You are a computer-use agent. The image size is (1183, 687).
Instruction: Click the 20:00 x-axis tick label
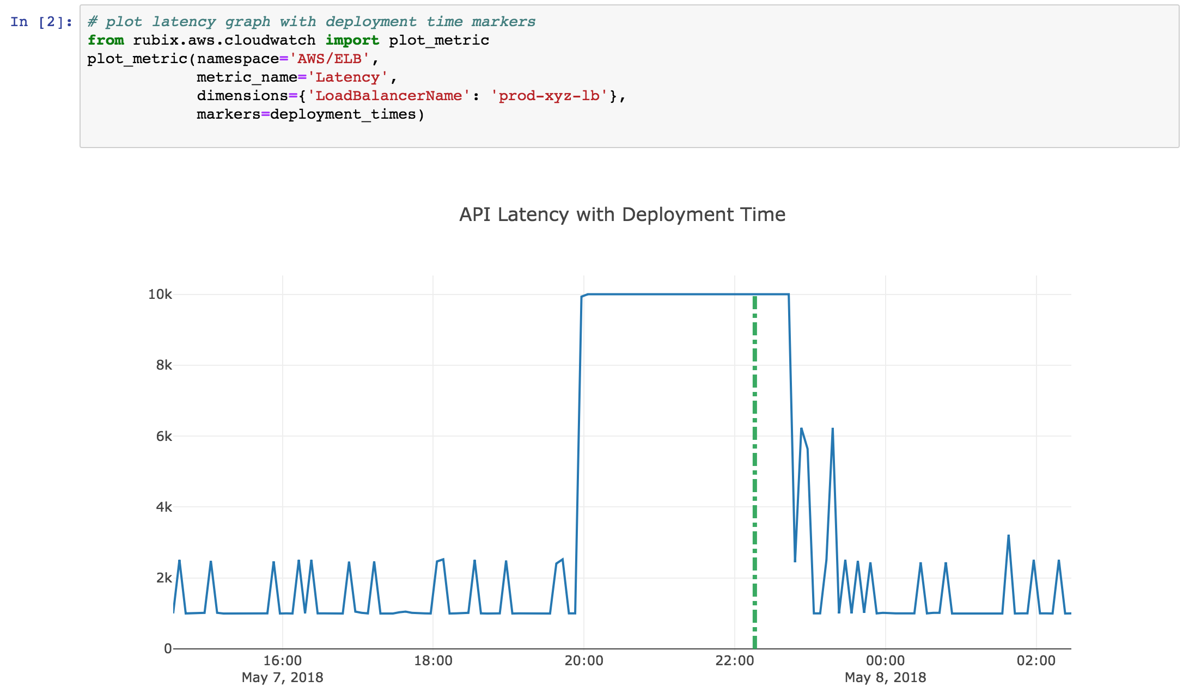583,661
